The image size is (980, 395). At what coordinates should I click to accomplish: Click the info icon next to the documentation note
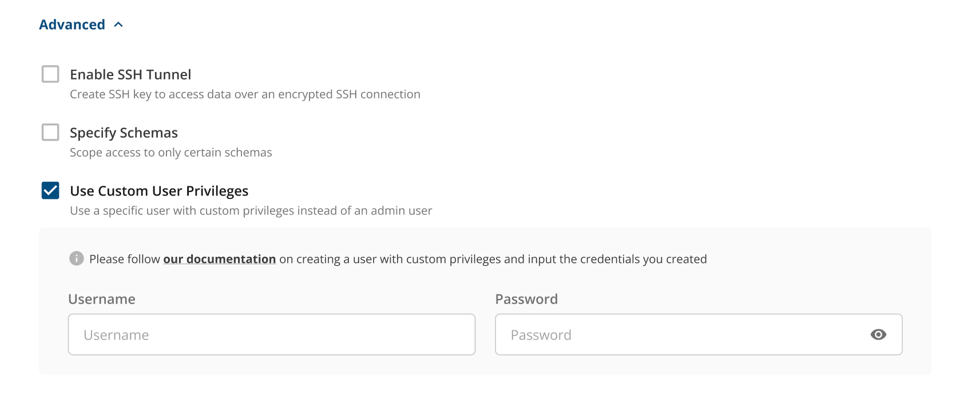[x=76, y=258]
